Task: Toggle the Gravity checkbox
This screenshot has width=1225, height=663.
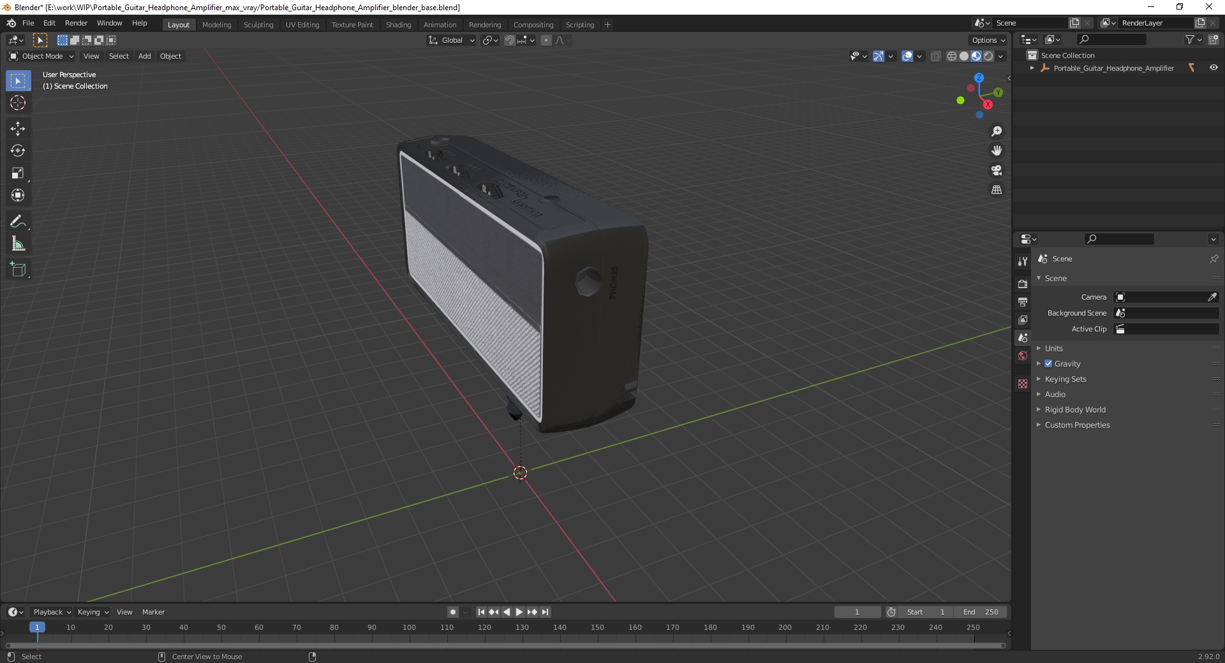Action: tap(1048, 364)
